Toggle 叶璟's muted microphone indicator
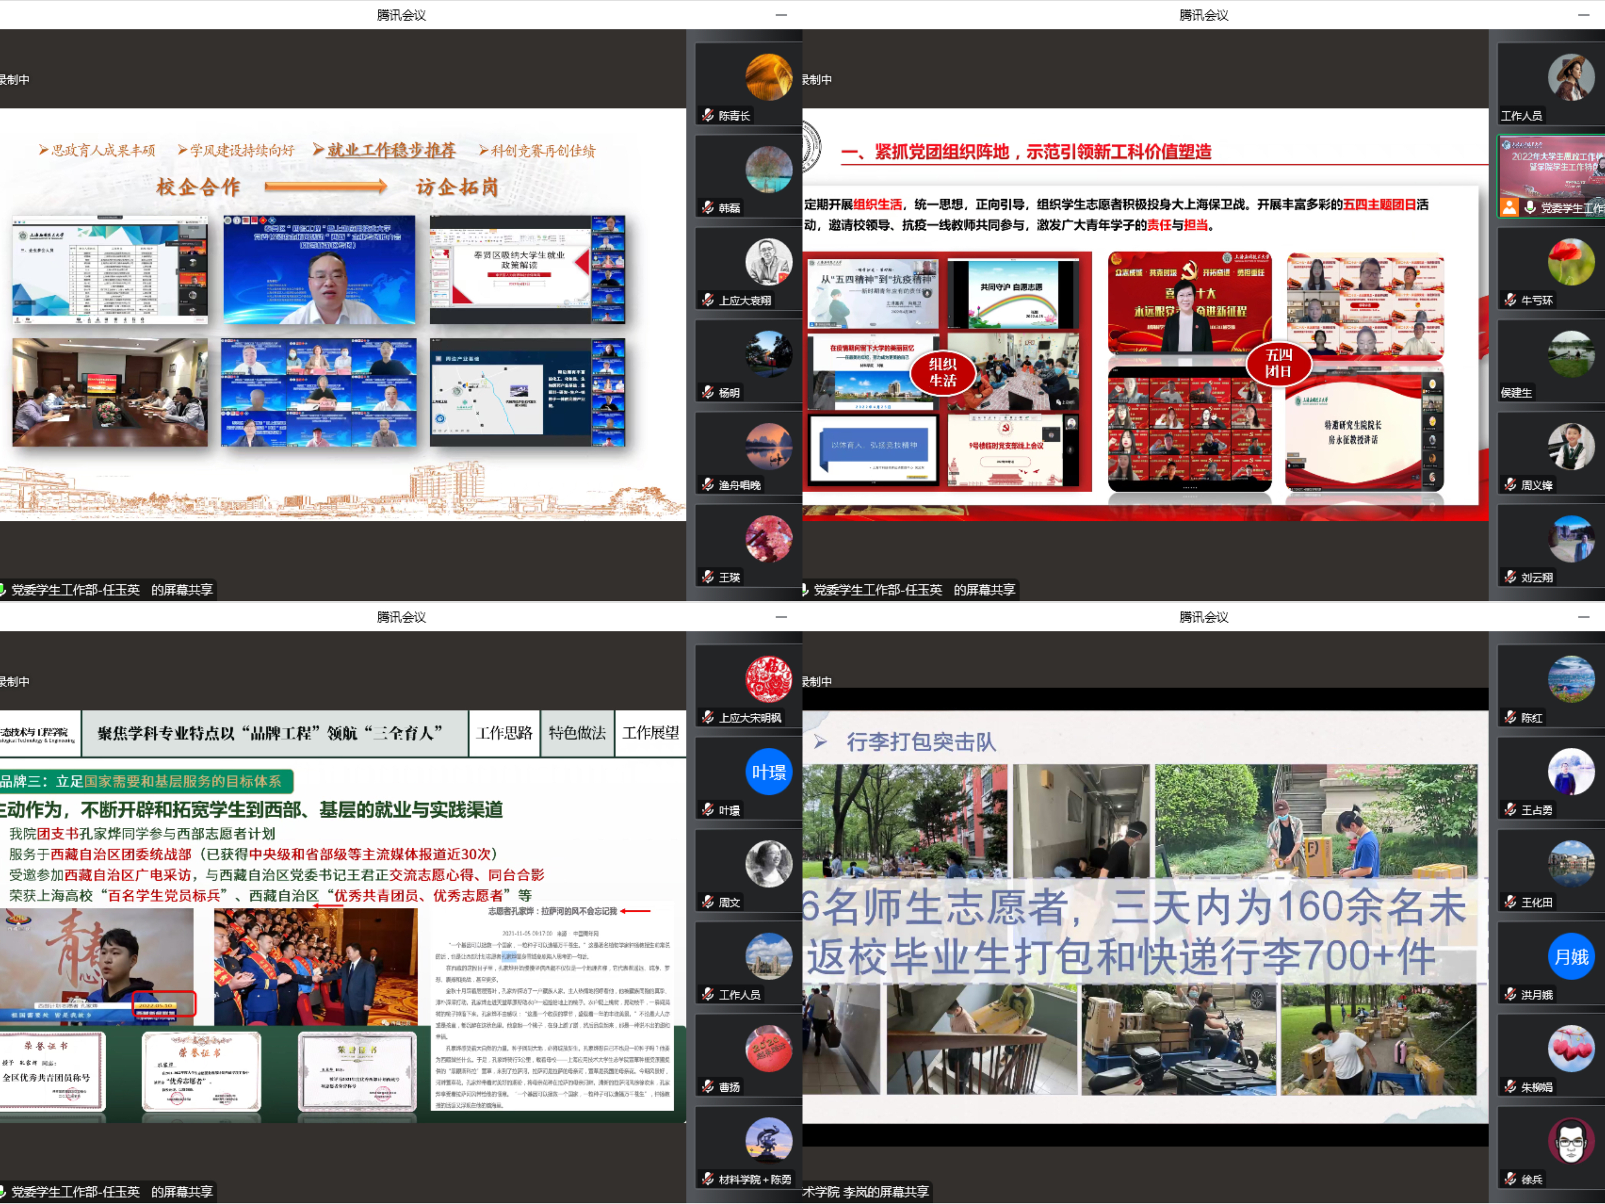This screenshot has height=1204, width=1605. pyautogui.click(x=707, y=810)
